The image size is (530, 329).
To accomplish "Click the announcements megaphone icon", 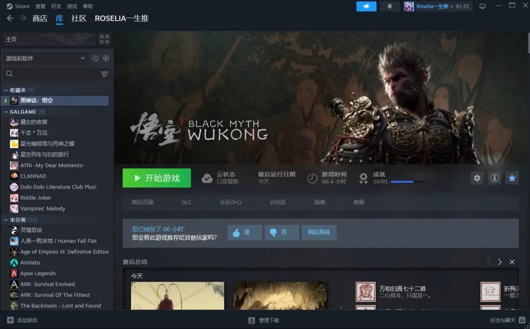I will tap(366, 7).
